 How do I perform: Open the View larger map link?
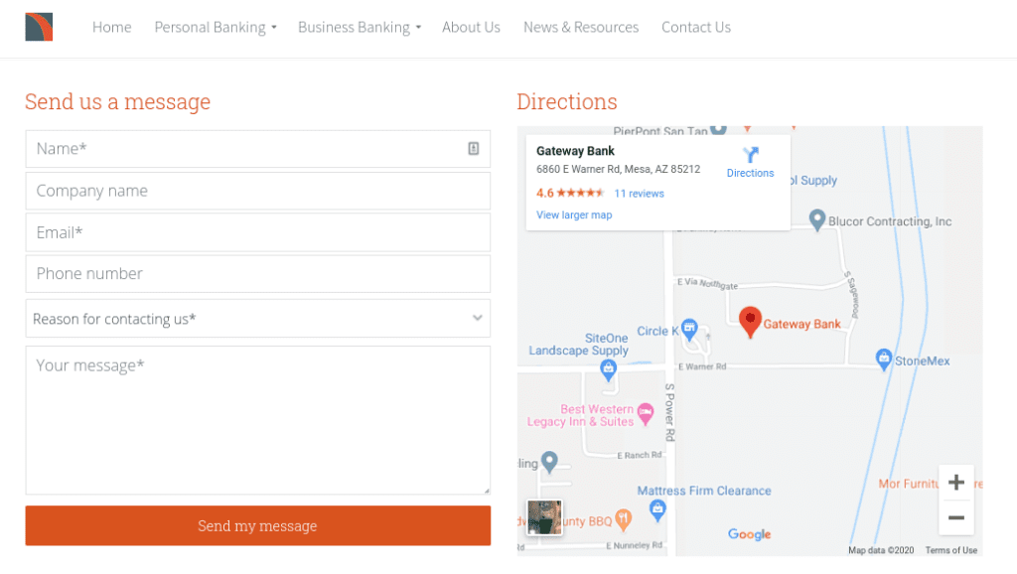tap(574, 215)
